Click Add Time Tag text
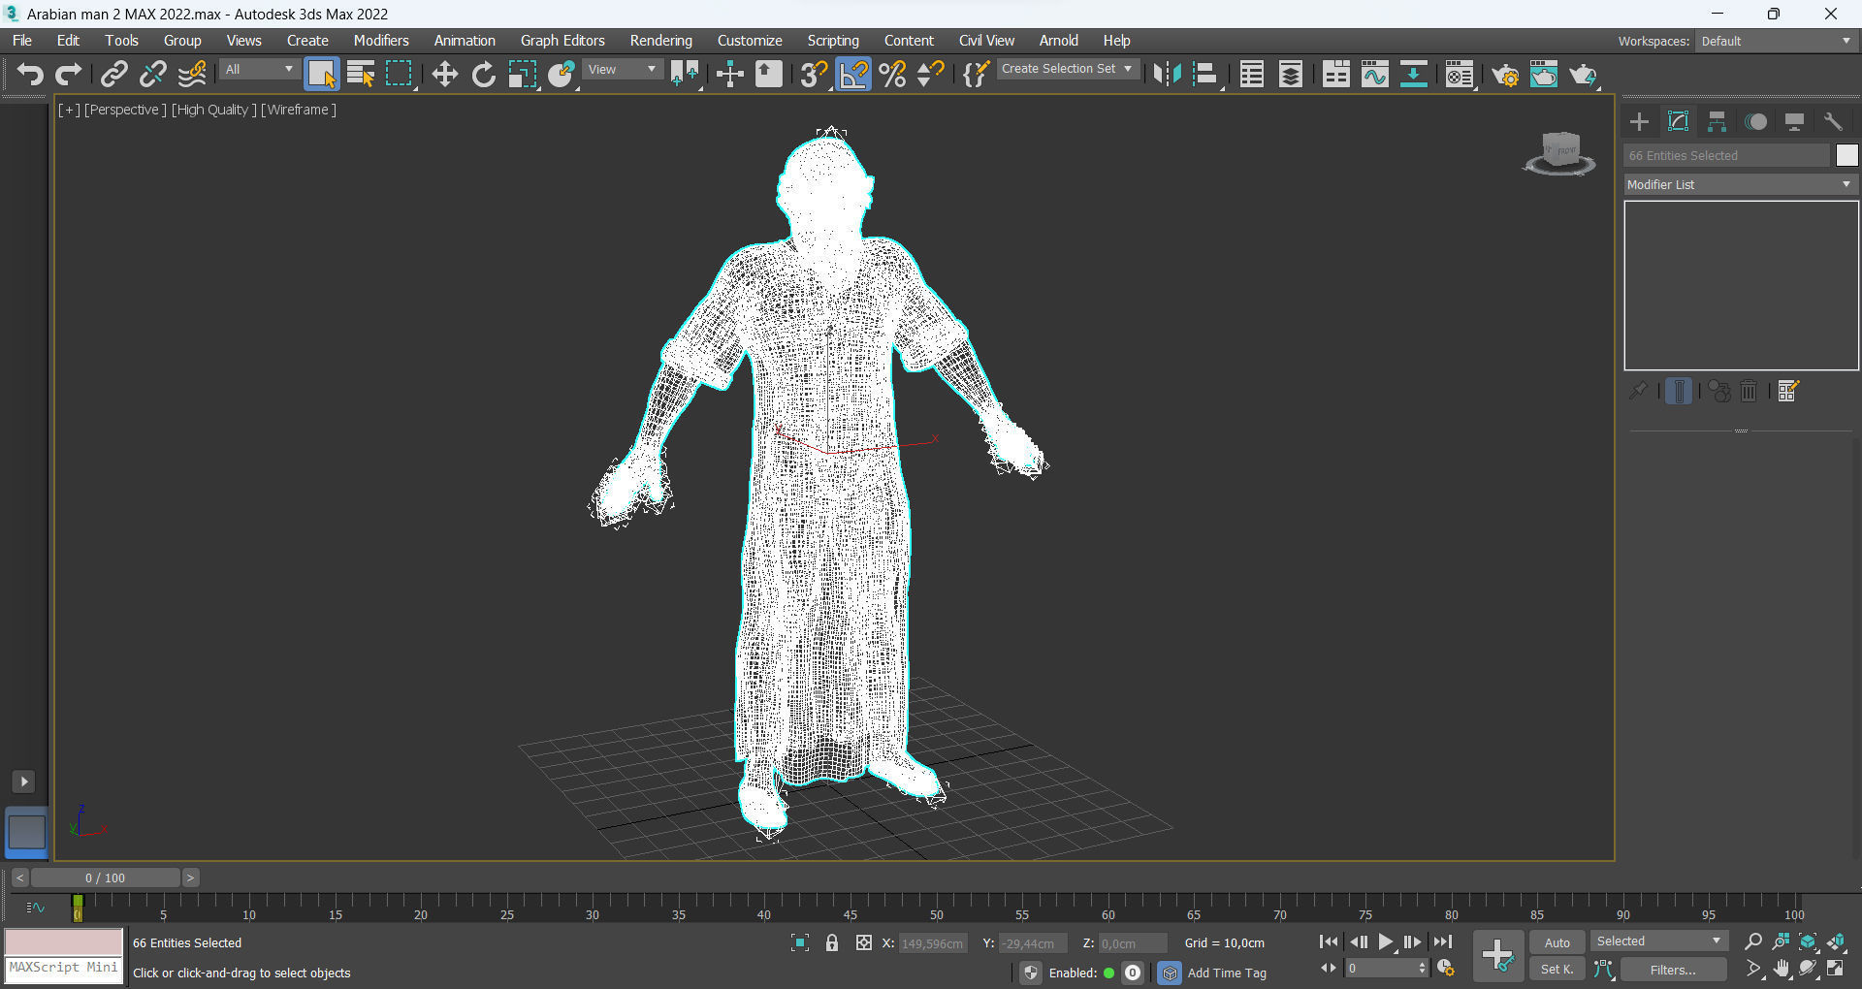The image size is (1862, 989). pos(1227,973)
